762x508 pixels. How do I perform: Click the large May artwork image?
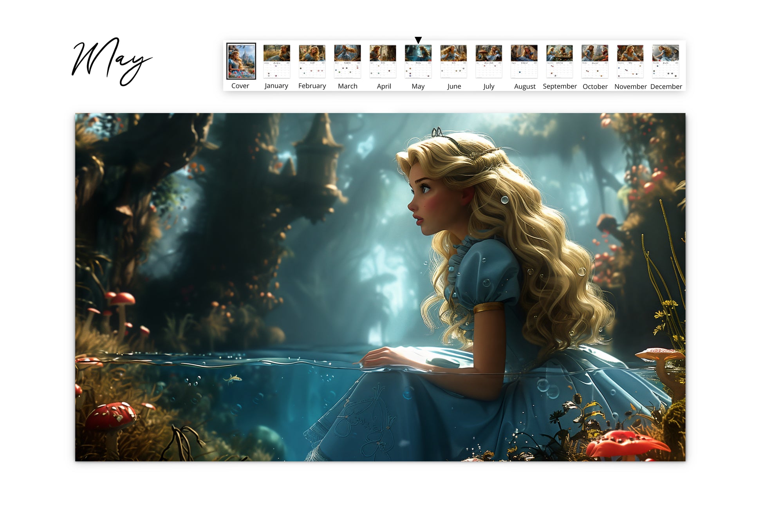click(x=380, y=287)
